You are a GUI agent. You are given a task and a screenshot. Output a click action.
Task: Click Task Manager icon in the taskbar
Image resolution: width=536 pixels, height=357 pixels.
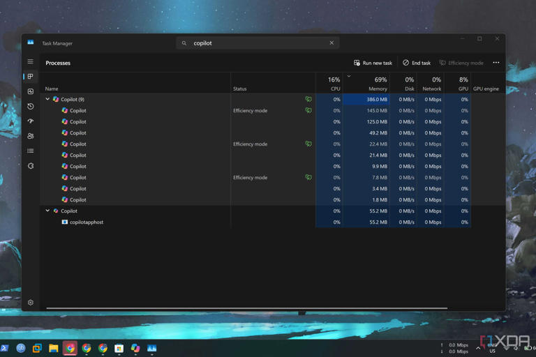[151, 348]
